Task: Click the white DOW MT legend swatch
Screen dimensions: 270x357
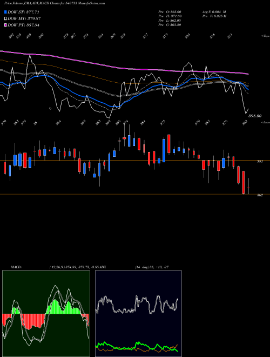Action: pos(5,19)
